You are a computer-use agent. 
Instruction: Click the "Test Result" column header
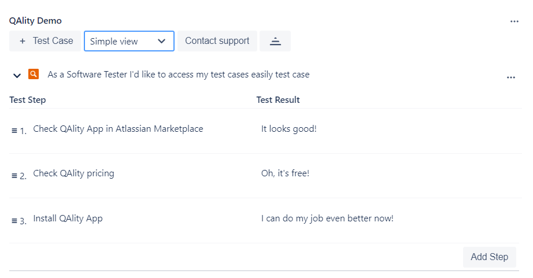(x=278, y=100)
